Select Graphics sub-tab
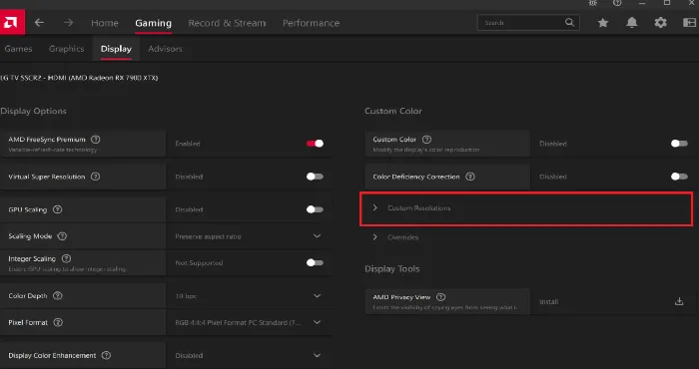The width and height of the screenshot is (699, 369). [x=67, y=49]
